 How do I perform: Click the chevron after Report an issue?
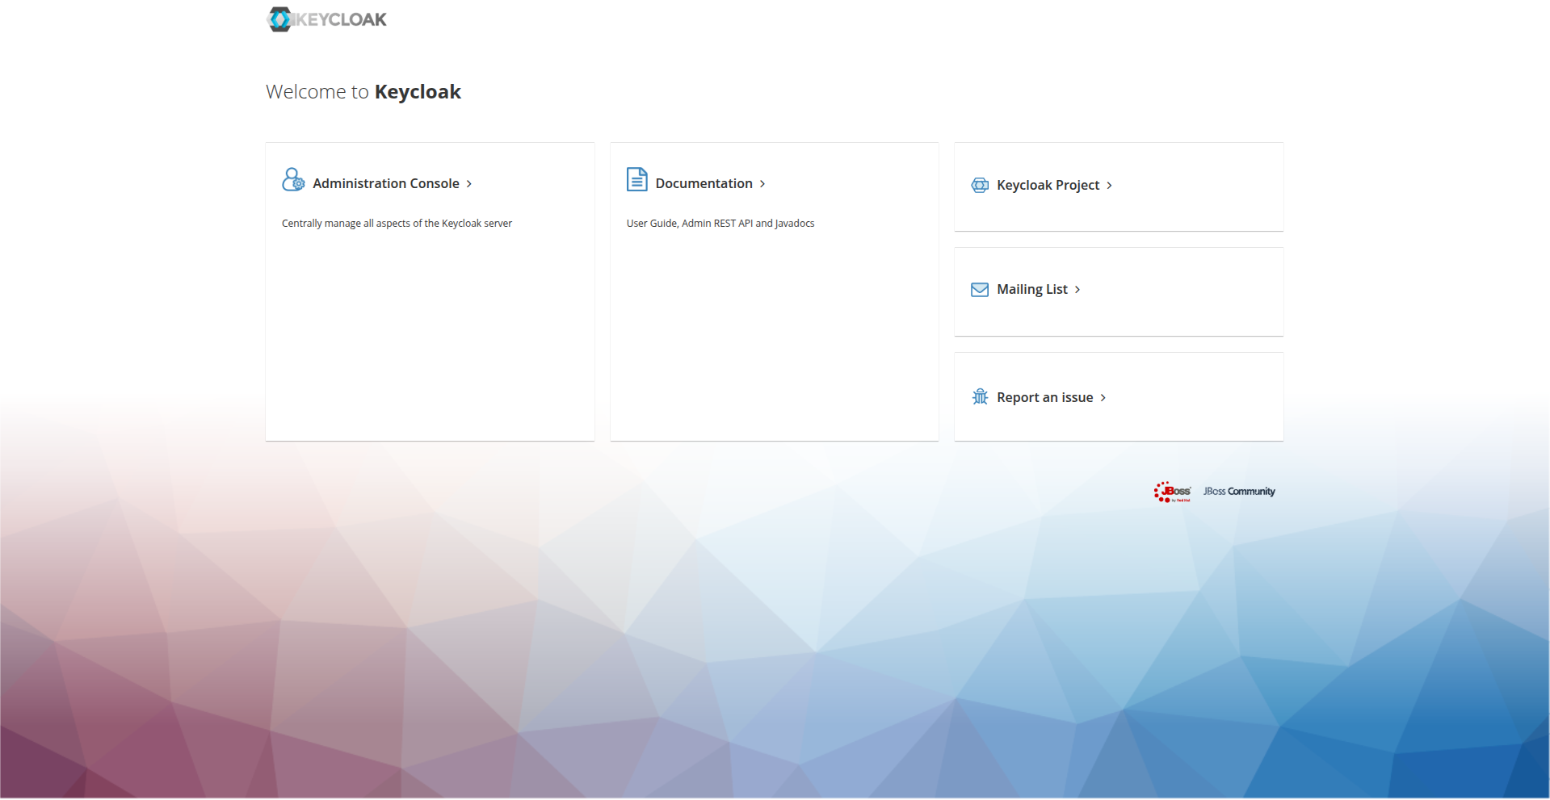pyautogui.click(x=1103, y=398)
